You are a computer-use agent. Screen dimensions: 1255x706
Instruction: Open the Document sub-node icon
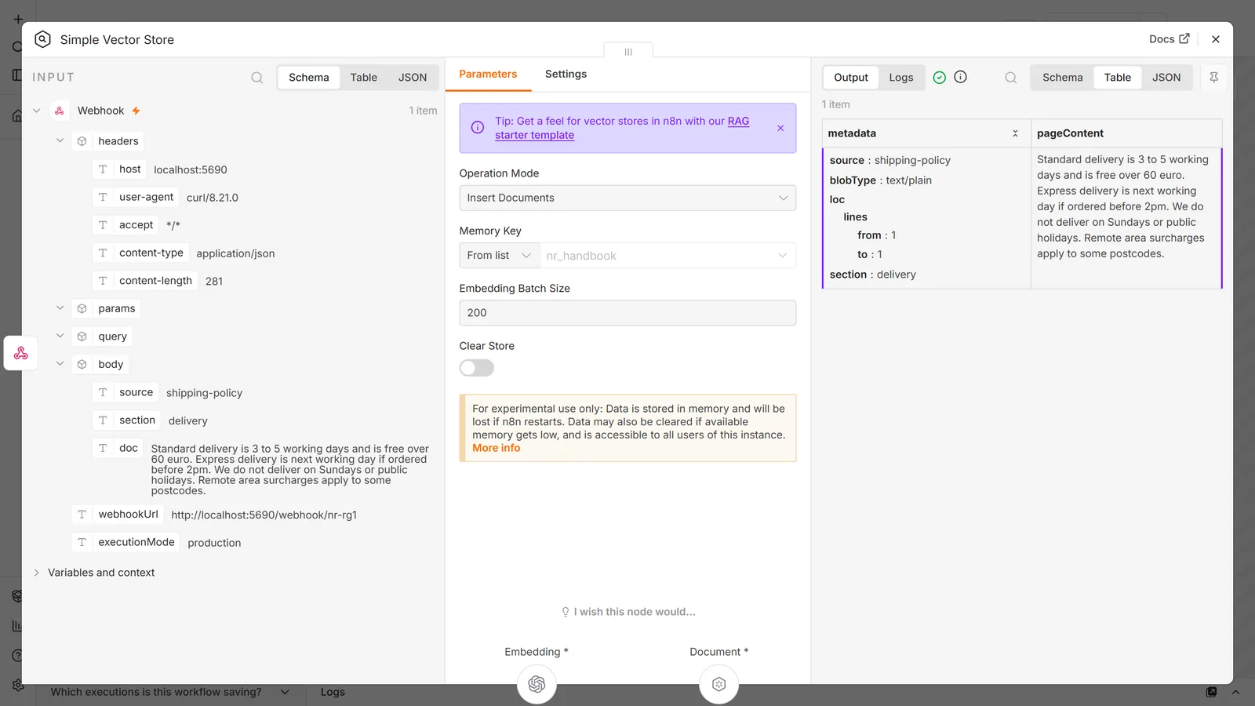(718, 684)
